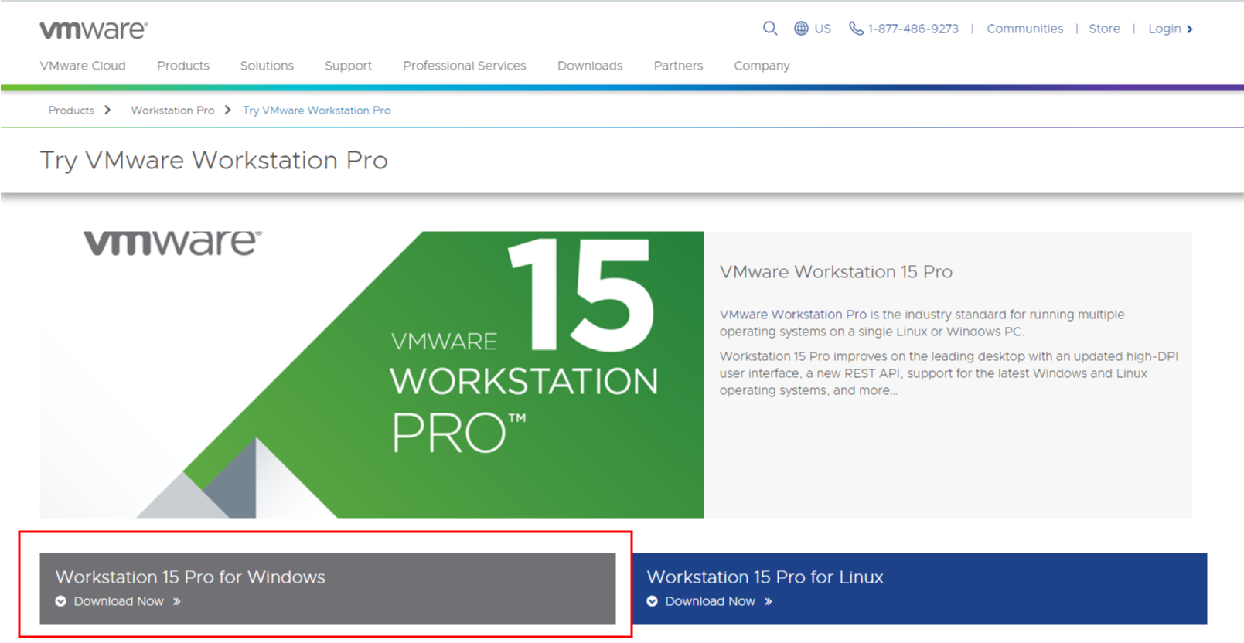Click the 1-877-486-9273 phone number
This screenshot has height=643, width=1244.
pyautogui.click(x=913, y=29)
